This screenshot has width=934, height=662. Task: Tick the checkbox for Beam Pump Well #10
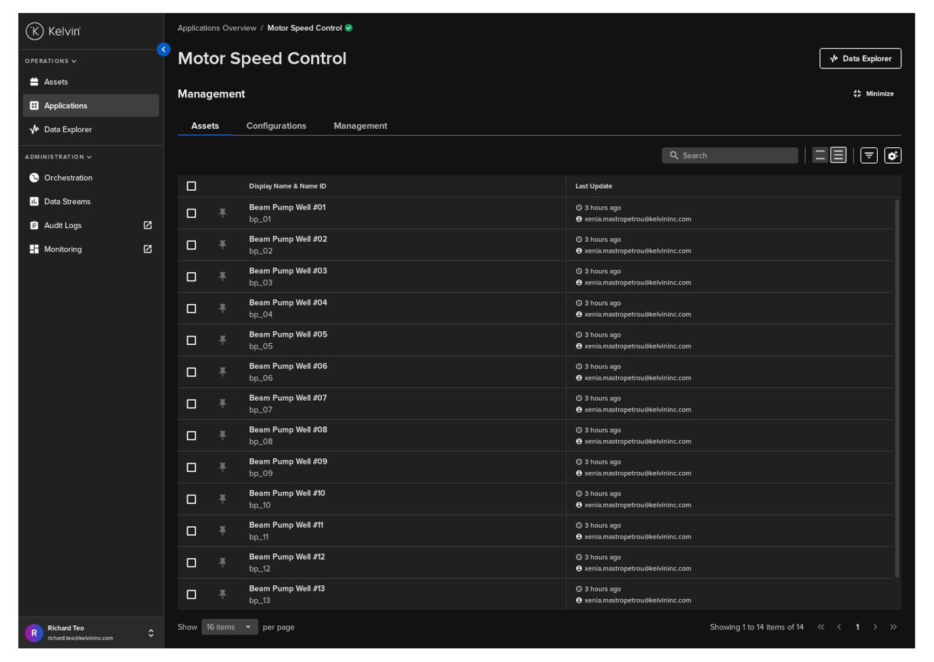tap(192, 499)
